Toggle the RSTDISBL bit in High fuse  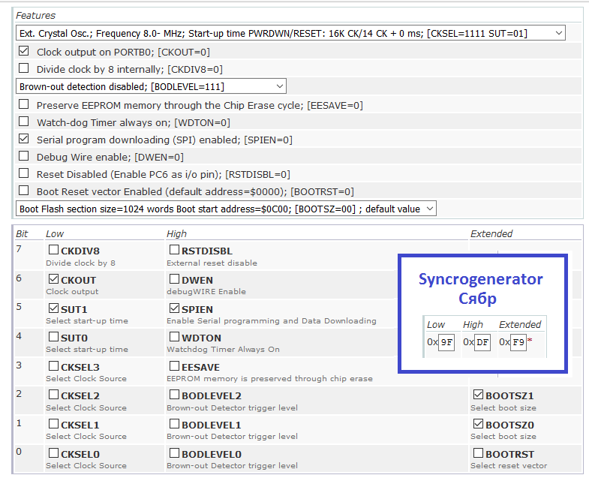tap(174, 250)
